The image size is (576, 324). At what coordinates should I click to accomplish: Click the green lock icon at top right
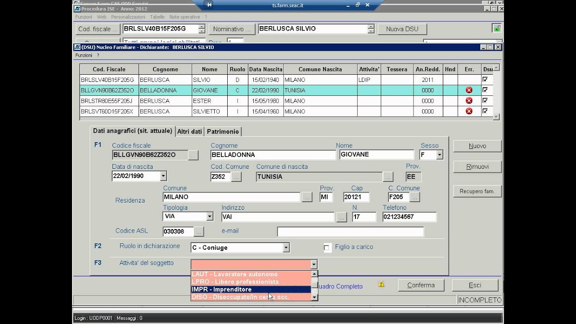pos(496,28)
